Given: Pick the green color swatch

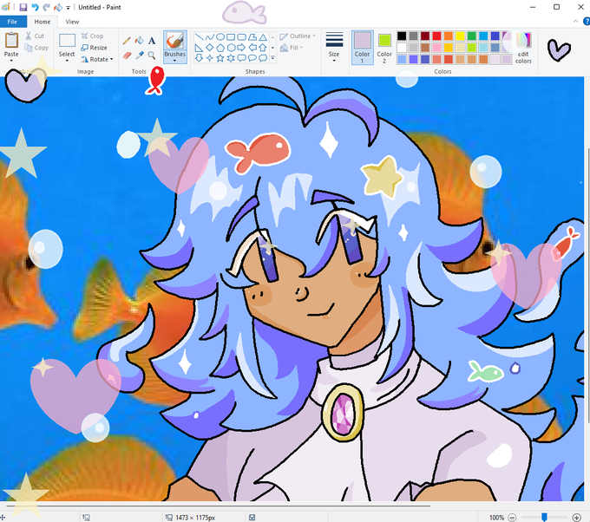Looking at the screenshot, I should [x=471, y=36].
